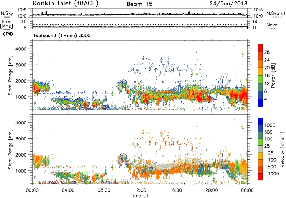Select the 500 label on the velocity color bar

(x=268, y=132)
